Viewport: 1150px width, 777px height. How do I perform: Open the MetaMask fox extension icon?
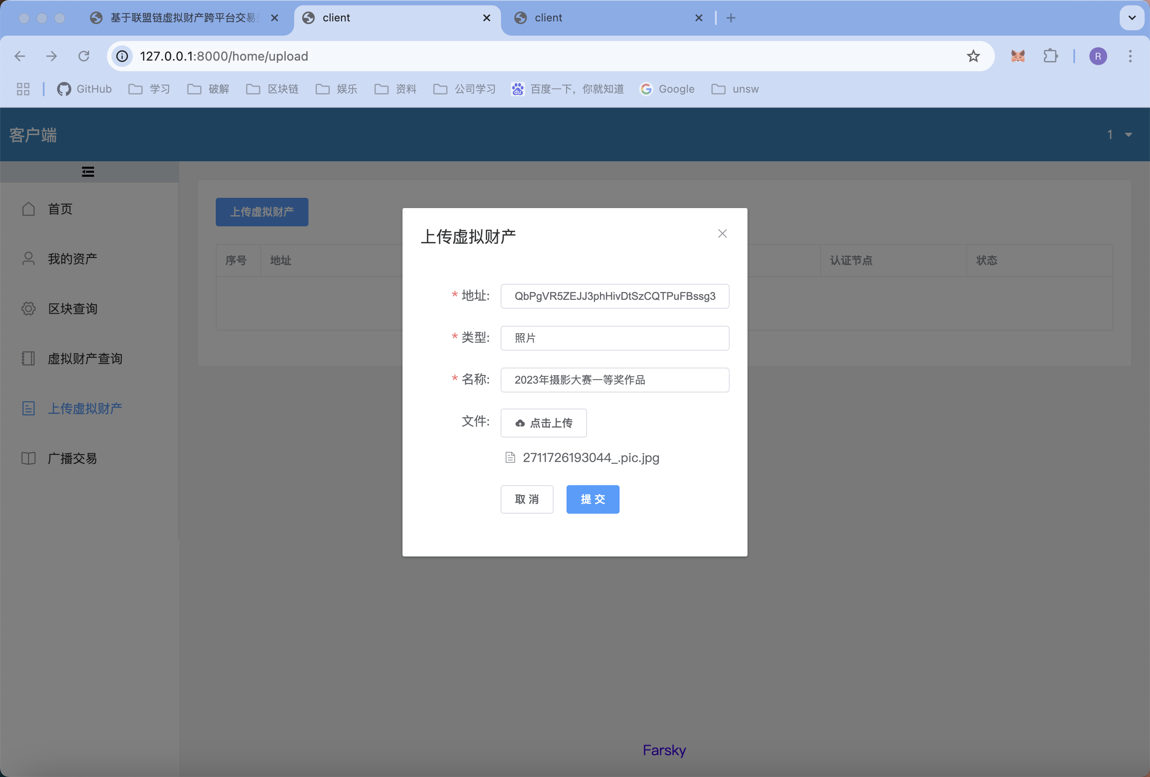(1017, 56)
